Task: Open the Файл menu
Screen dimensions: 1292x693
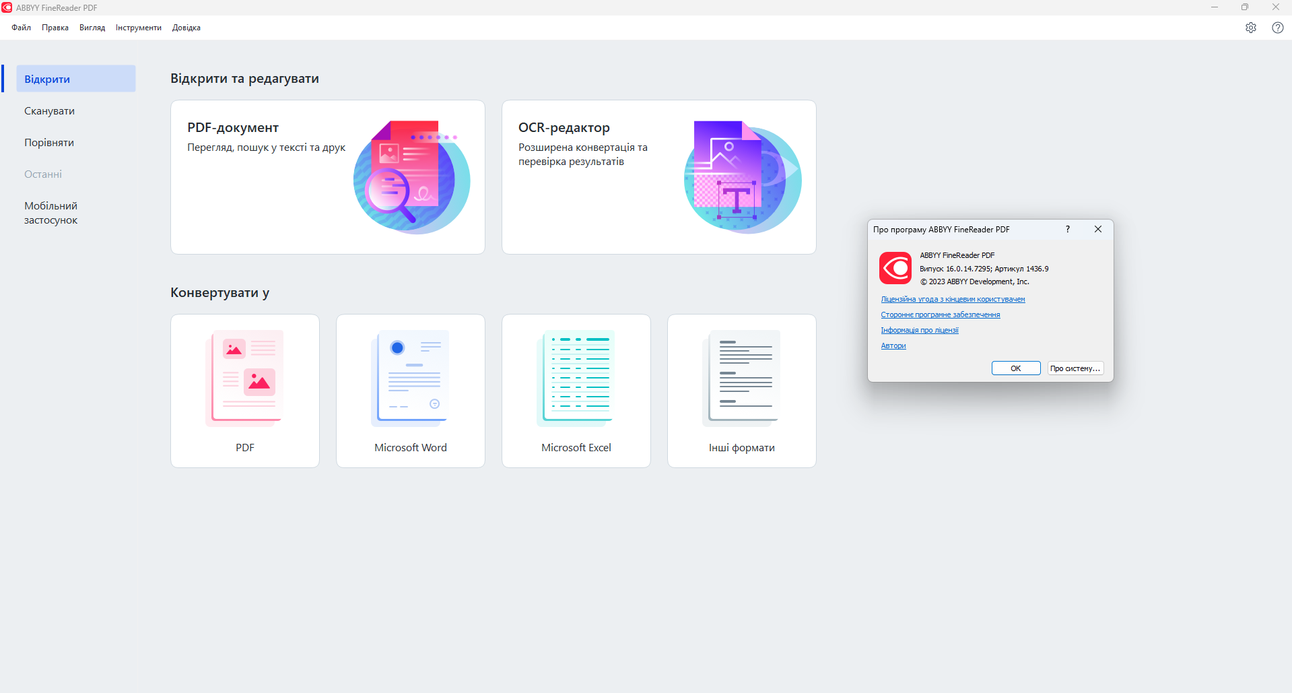Action: point(21,28)
